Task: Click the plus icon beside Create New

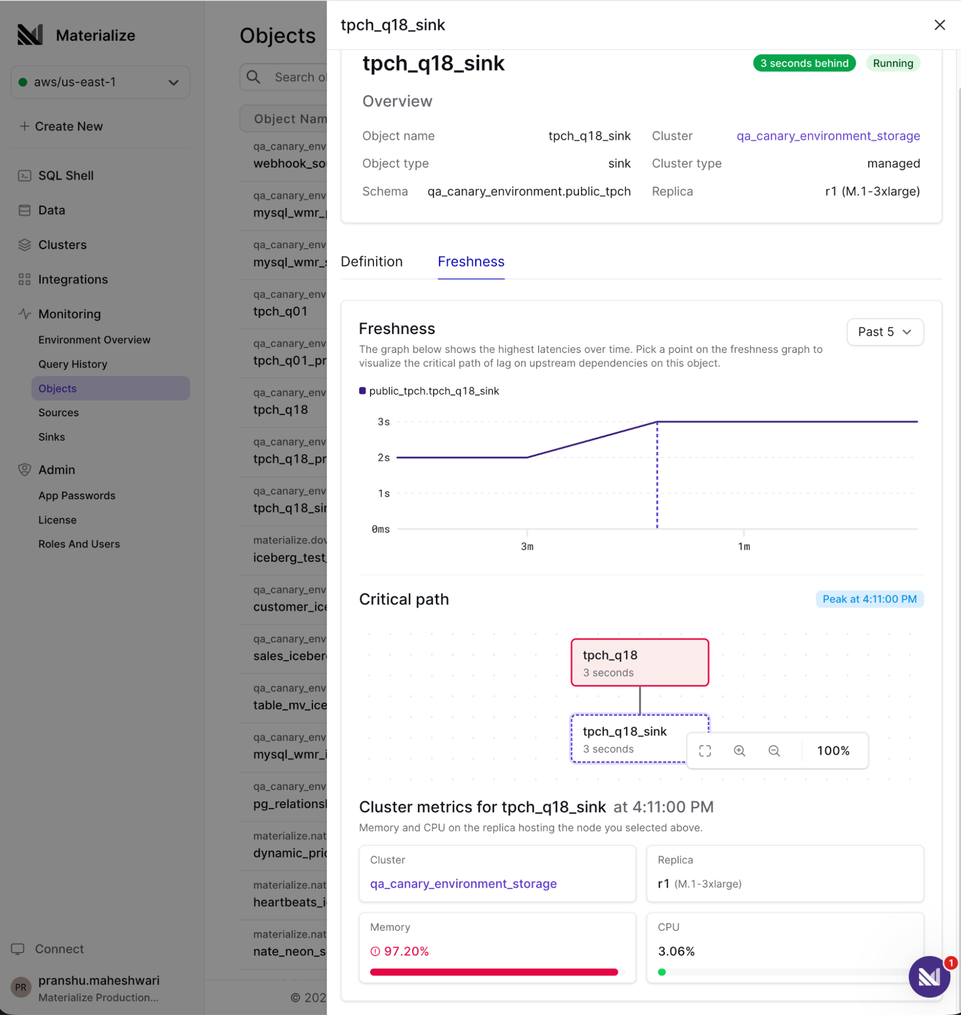Action: 24,126
